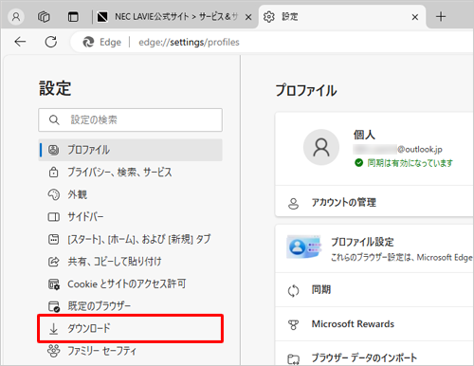Open Cookie とサイトのアクセス許可 settings
This screenshot has width=474, height=366.
(130, 284)
